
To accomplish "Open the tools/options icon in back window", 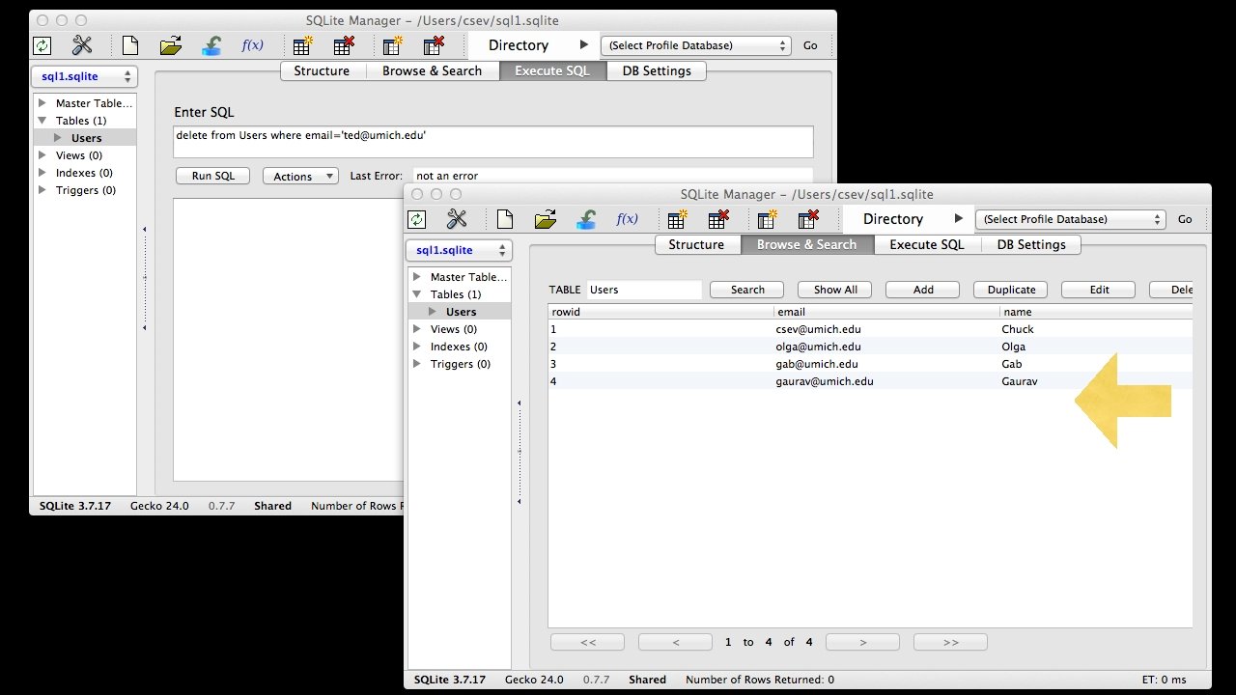I will coord(82,45).
